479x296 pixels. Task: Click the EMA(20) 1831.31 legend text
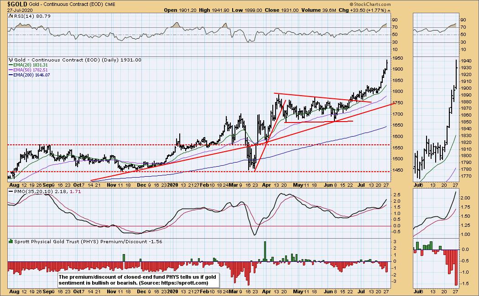coord(31,65)
